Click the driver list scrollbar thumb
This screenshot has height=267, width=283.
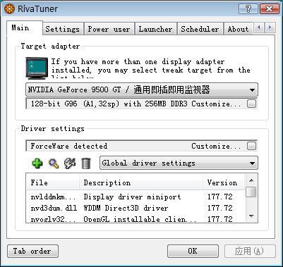pyautogui.click(x=251, y=192)
